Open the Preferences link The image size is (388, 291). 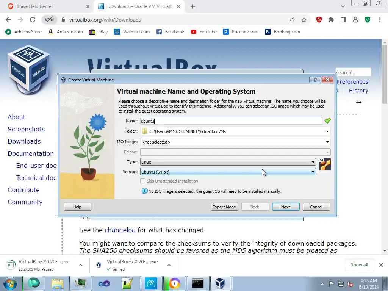[x=352, y=82]
